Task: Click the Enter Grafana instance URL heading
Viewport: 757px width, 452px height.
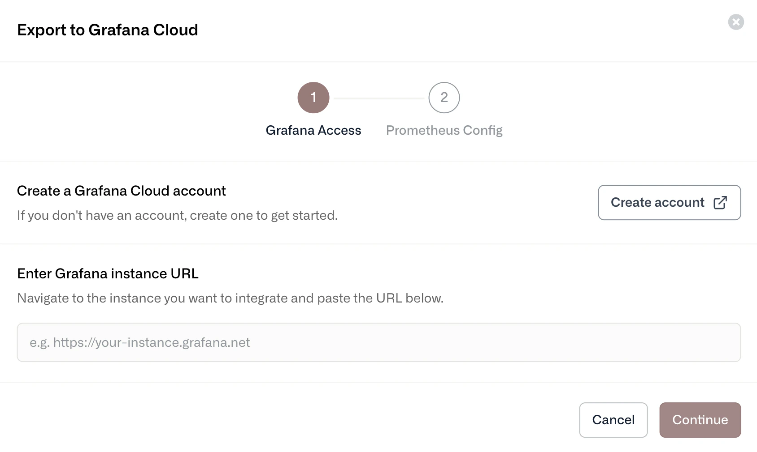Action: tap(108, 273)
